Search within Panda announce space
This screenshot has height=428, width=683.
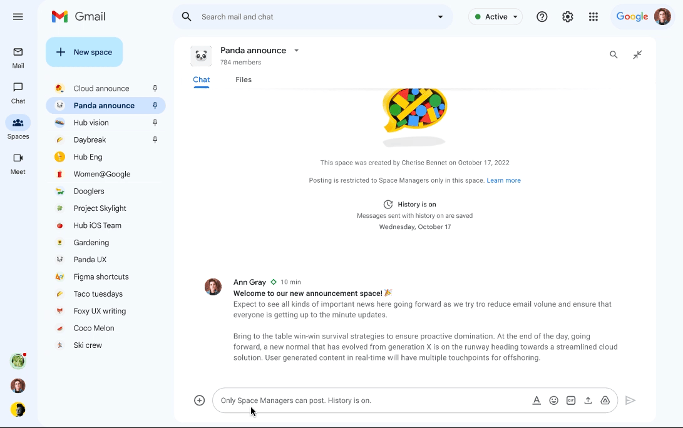(x=614, y=55)
